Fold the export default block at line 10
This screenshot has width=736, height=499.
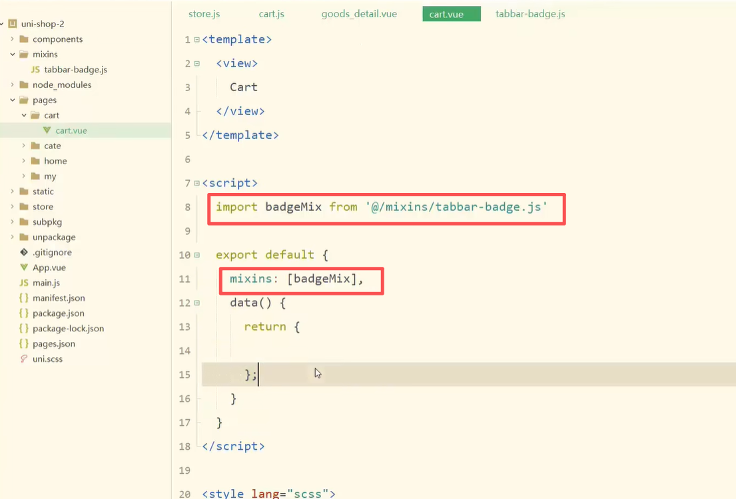(197, 255)
